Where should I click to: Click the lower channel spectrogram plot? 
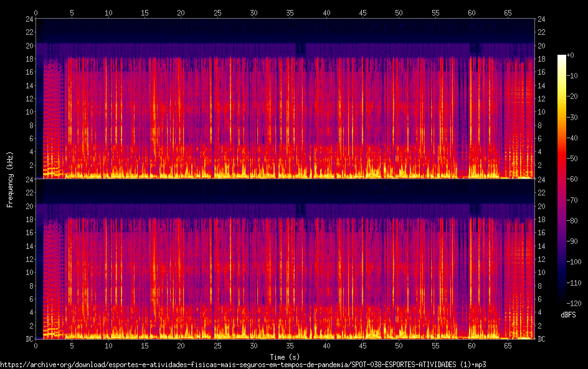click(x=285, y=259)
